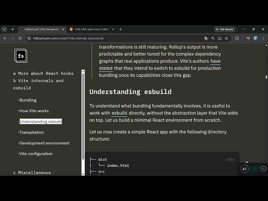The width and height of the screenshot is (268, 201).
Task: Jump to the Bundling section
Action: coord(27,100)
